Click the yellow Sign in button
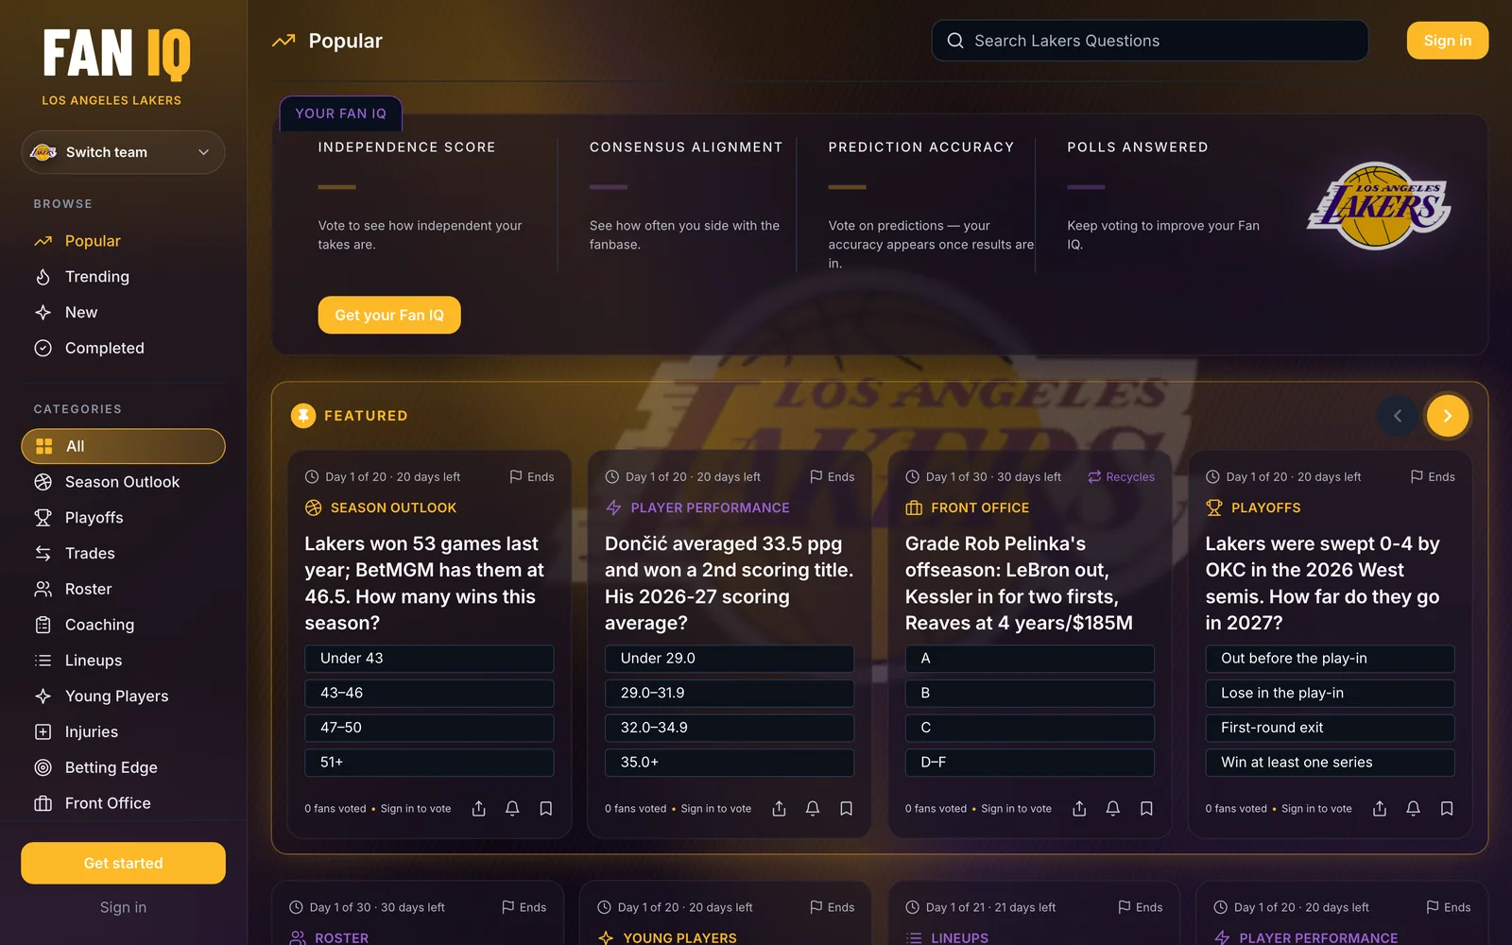The image size is (1512, 945). [x=1448, y=41]
